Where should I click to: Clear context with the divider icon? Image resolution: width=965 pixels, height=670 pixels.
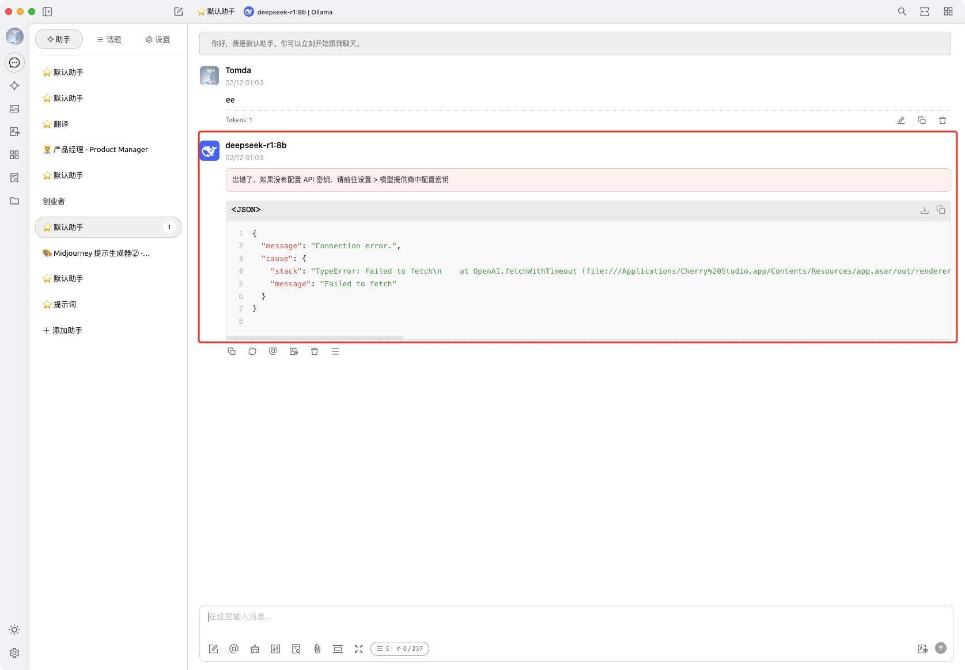click(338, 649)
